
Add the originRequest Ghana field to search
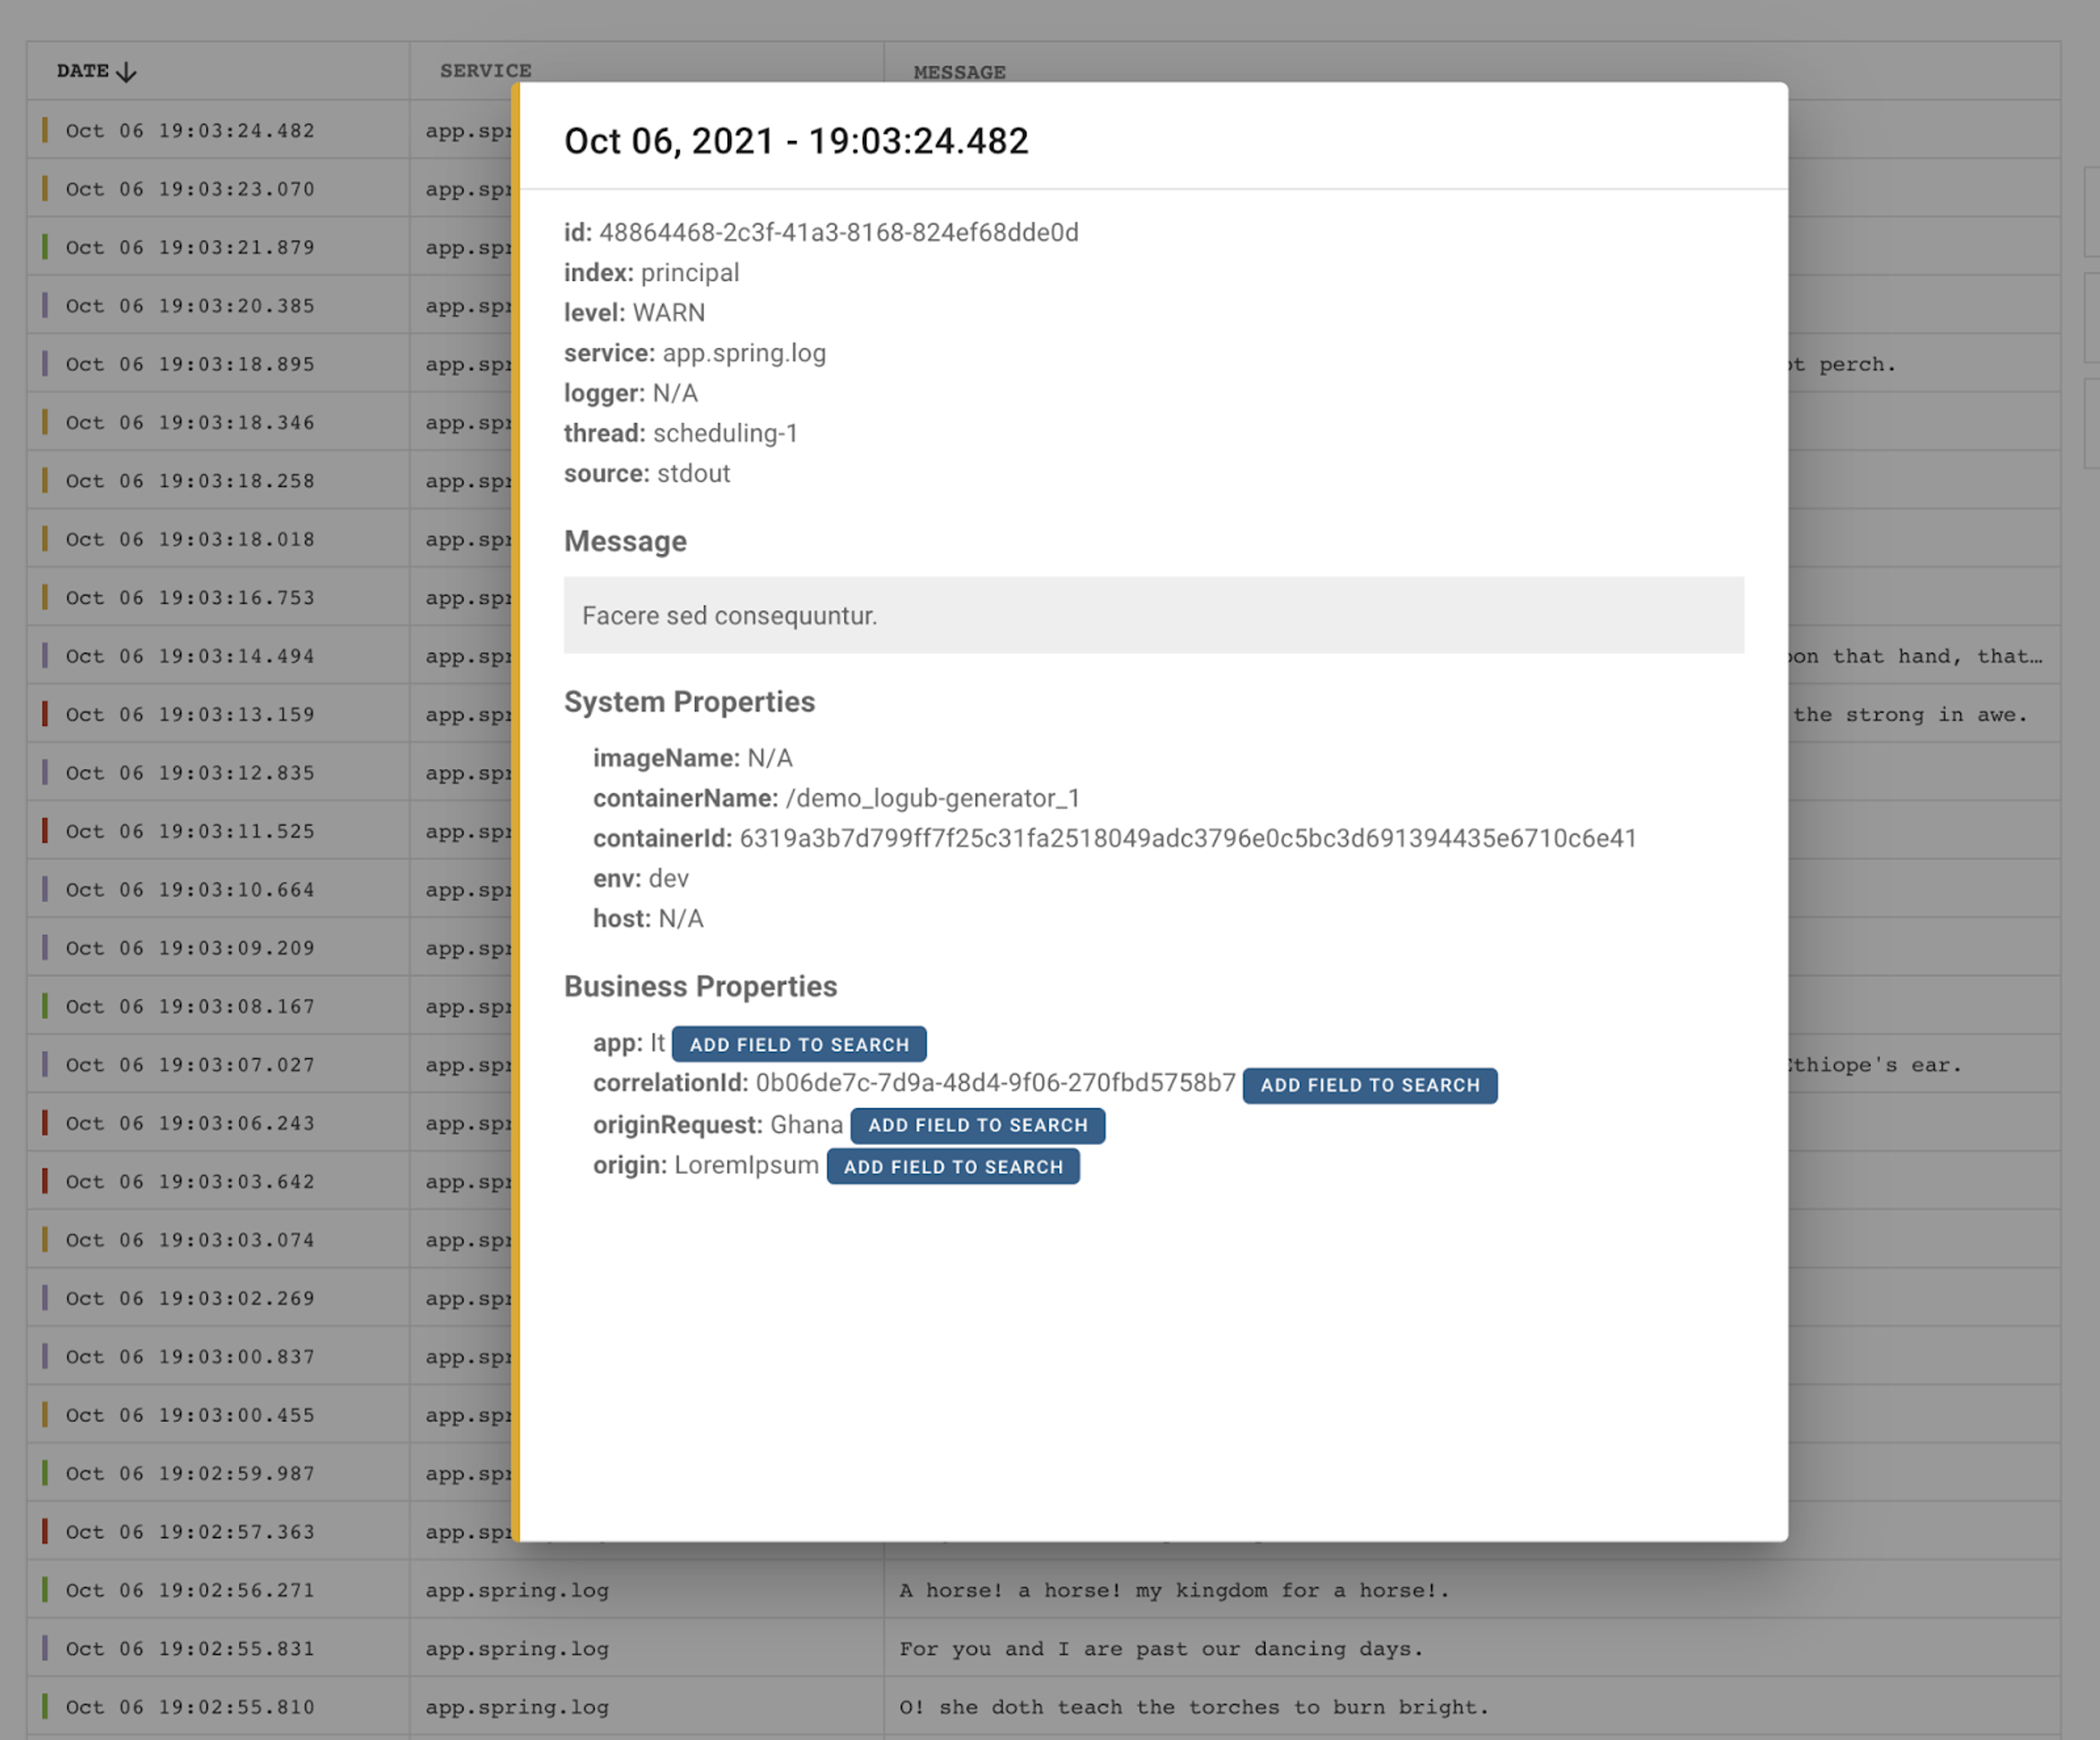pyautogui.click(x=977, y=1125)
